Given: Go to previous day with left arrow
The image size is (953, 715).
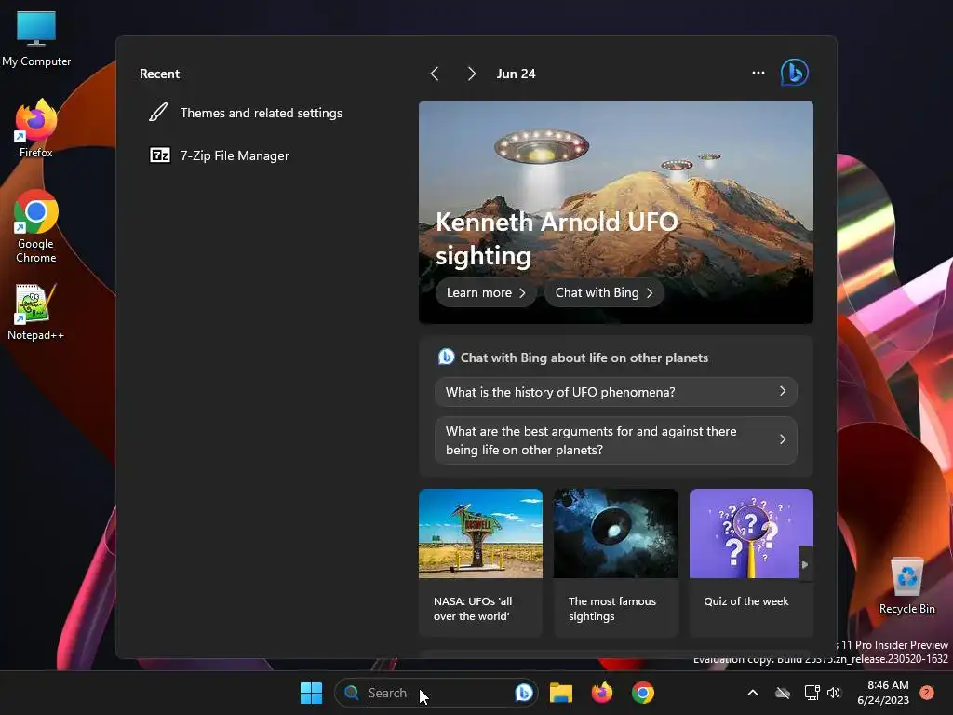Looking at the screenshot, I should click(435, 74).
